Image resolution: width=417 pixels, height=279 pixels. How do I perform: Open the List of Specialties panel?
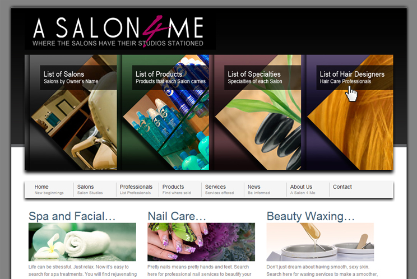point(257,112)
